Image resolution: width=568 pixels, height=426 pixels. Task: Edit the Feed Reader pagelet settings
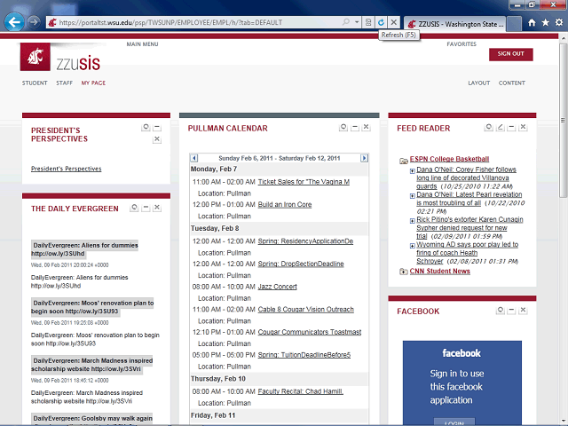tap(501, 127)
